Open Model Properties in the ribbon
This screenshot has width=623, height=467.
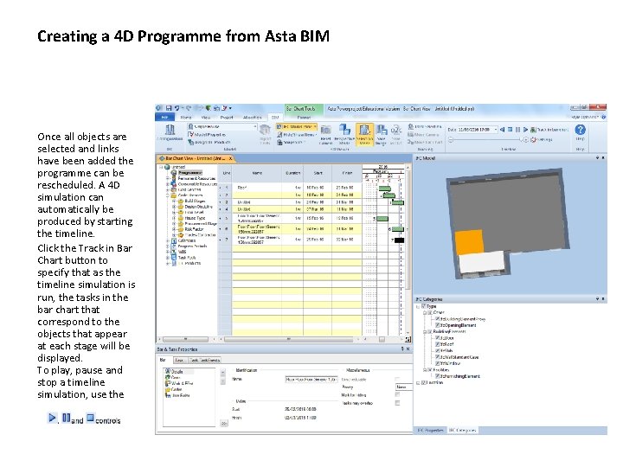point(207,135)
